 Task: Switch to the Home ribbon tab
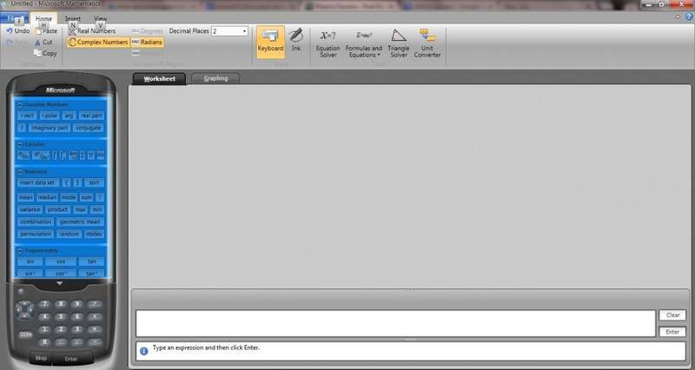tap(43, 18)
